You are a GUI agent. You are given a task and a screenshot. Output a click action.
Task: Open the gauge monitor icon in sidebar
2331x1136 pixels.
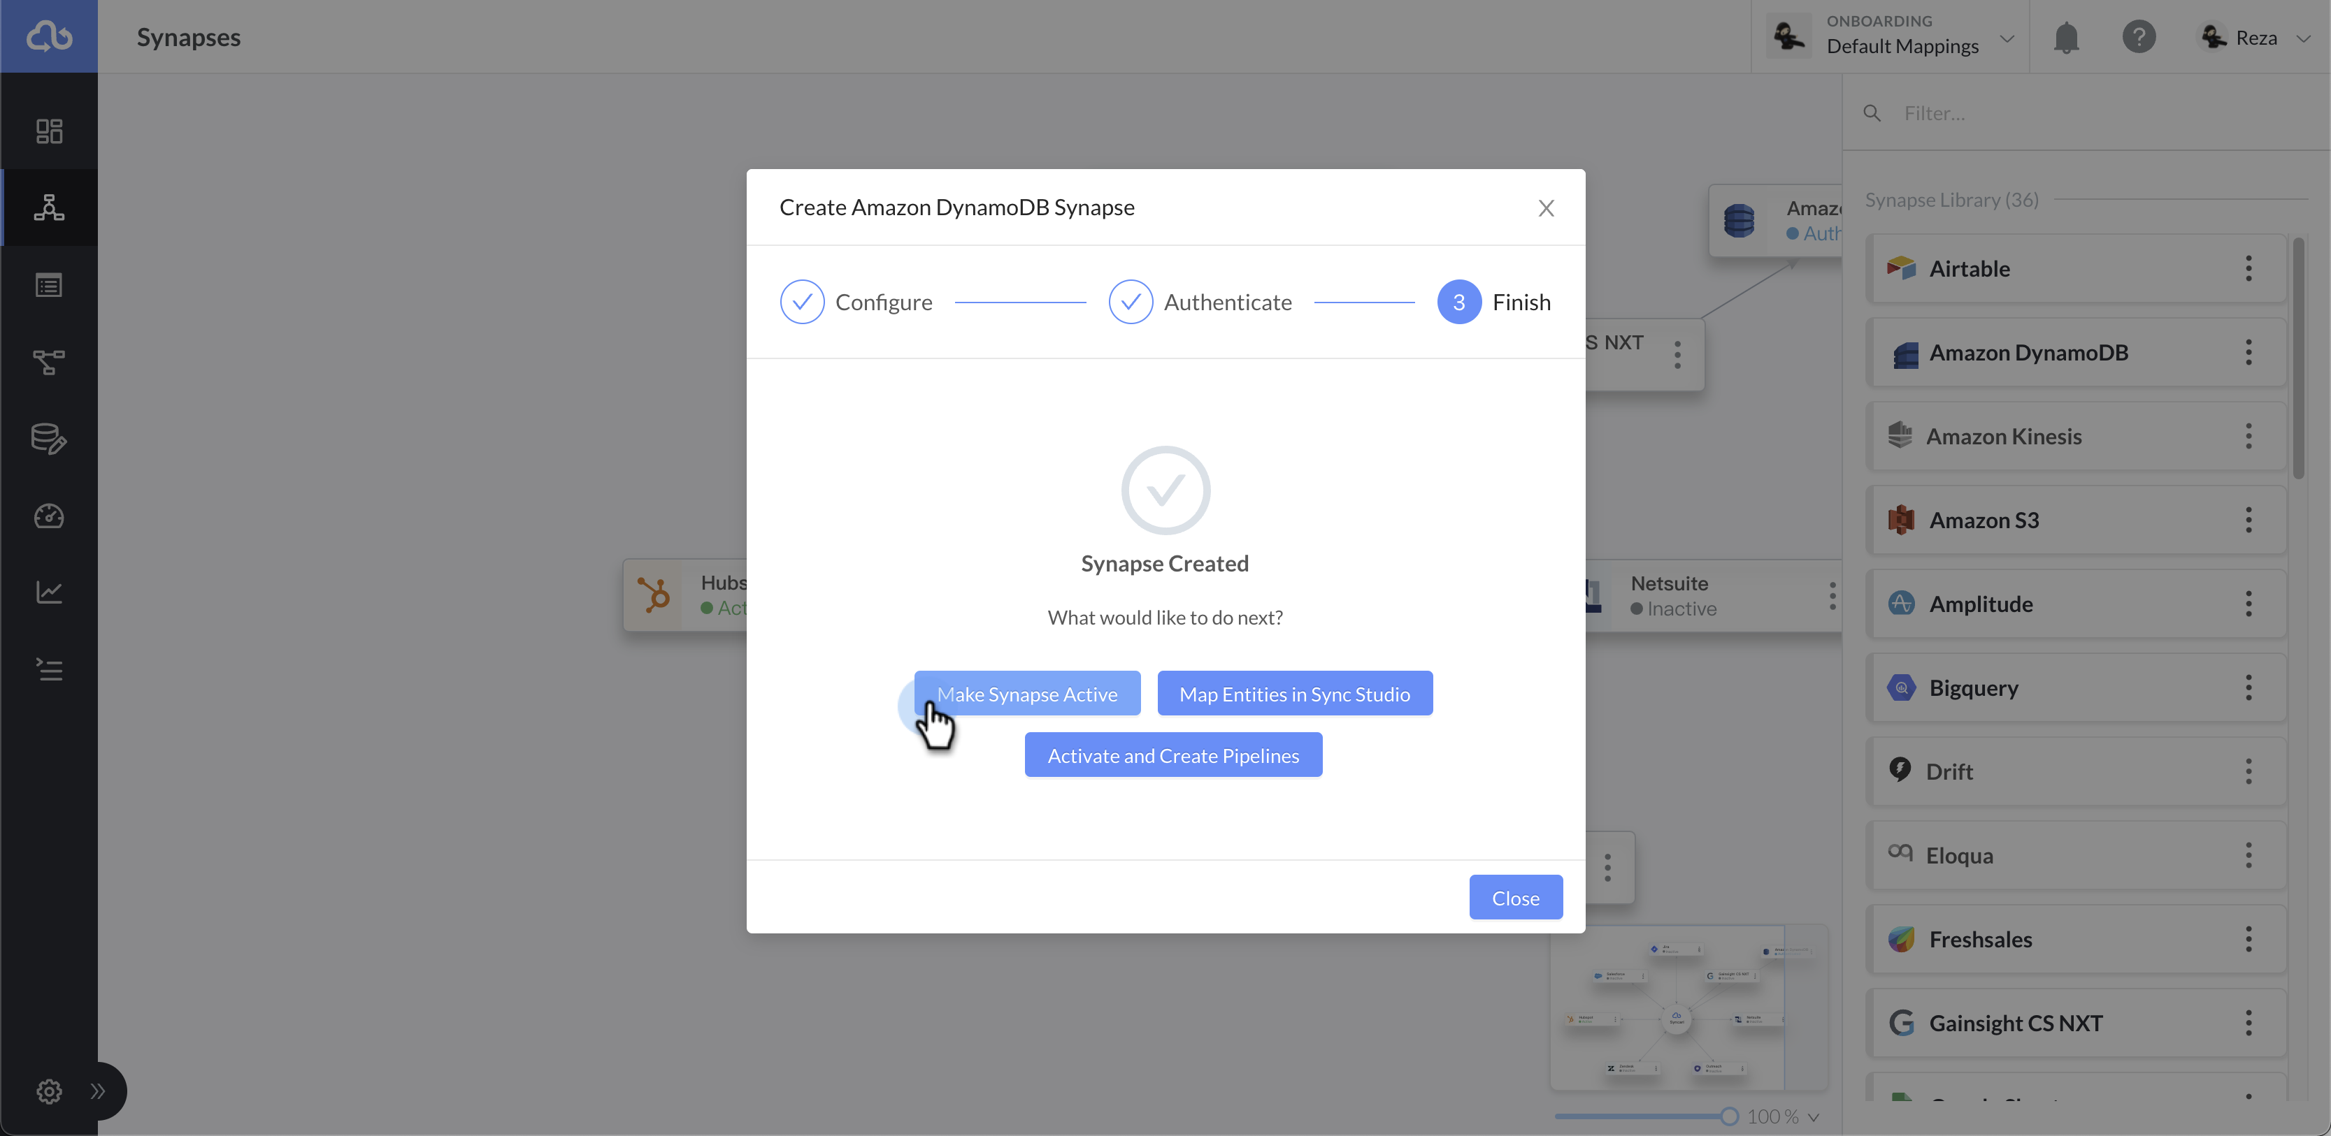click(49, 516)
